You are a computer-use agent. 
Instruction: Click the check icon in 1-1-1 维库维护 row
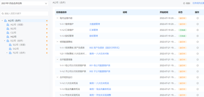(197, 24)
